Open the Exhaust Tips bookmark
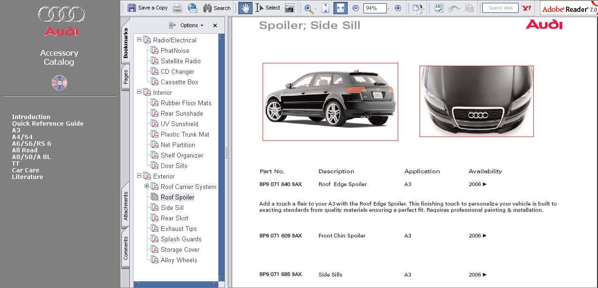Screen dimensions: 598x288 coord(178,228)
